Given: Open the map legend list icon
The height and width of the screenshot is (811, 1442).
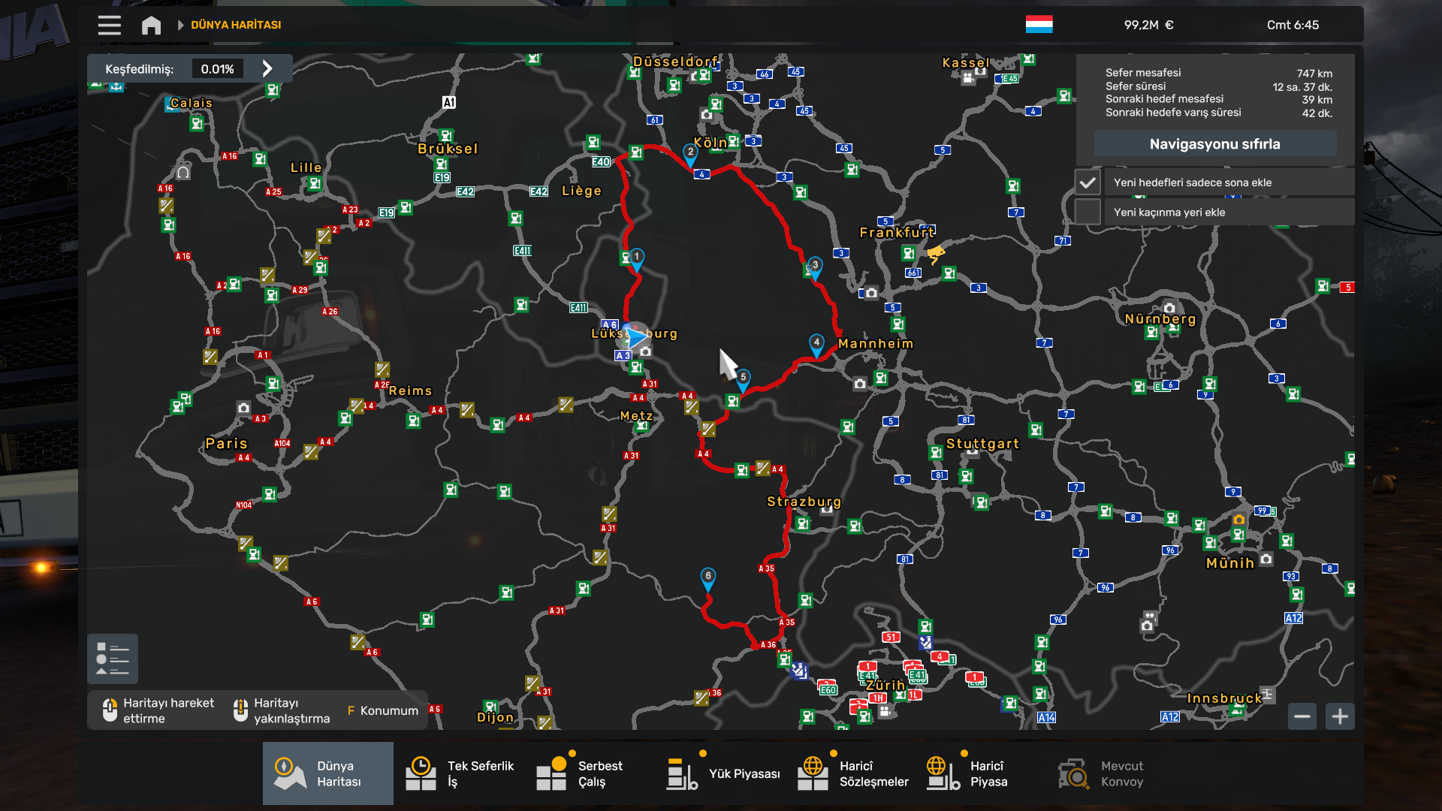Looking at the screenshot, I should tap(113, 659).
